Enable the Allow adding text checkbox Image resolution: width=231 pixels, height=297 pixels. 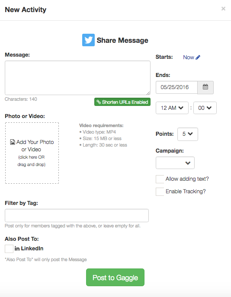coord(160,179)
